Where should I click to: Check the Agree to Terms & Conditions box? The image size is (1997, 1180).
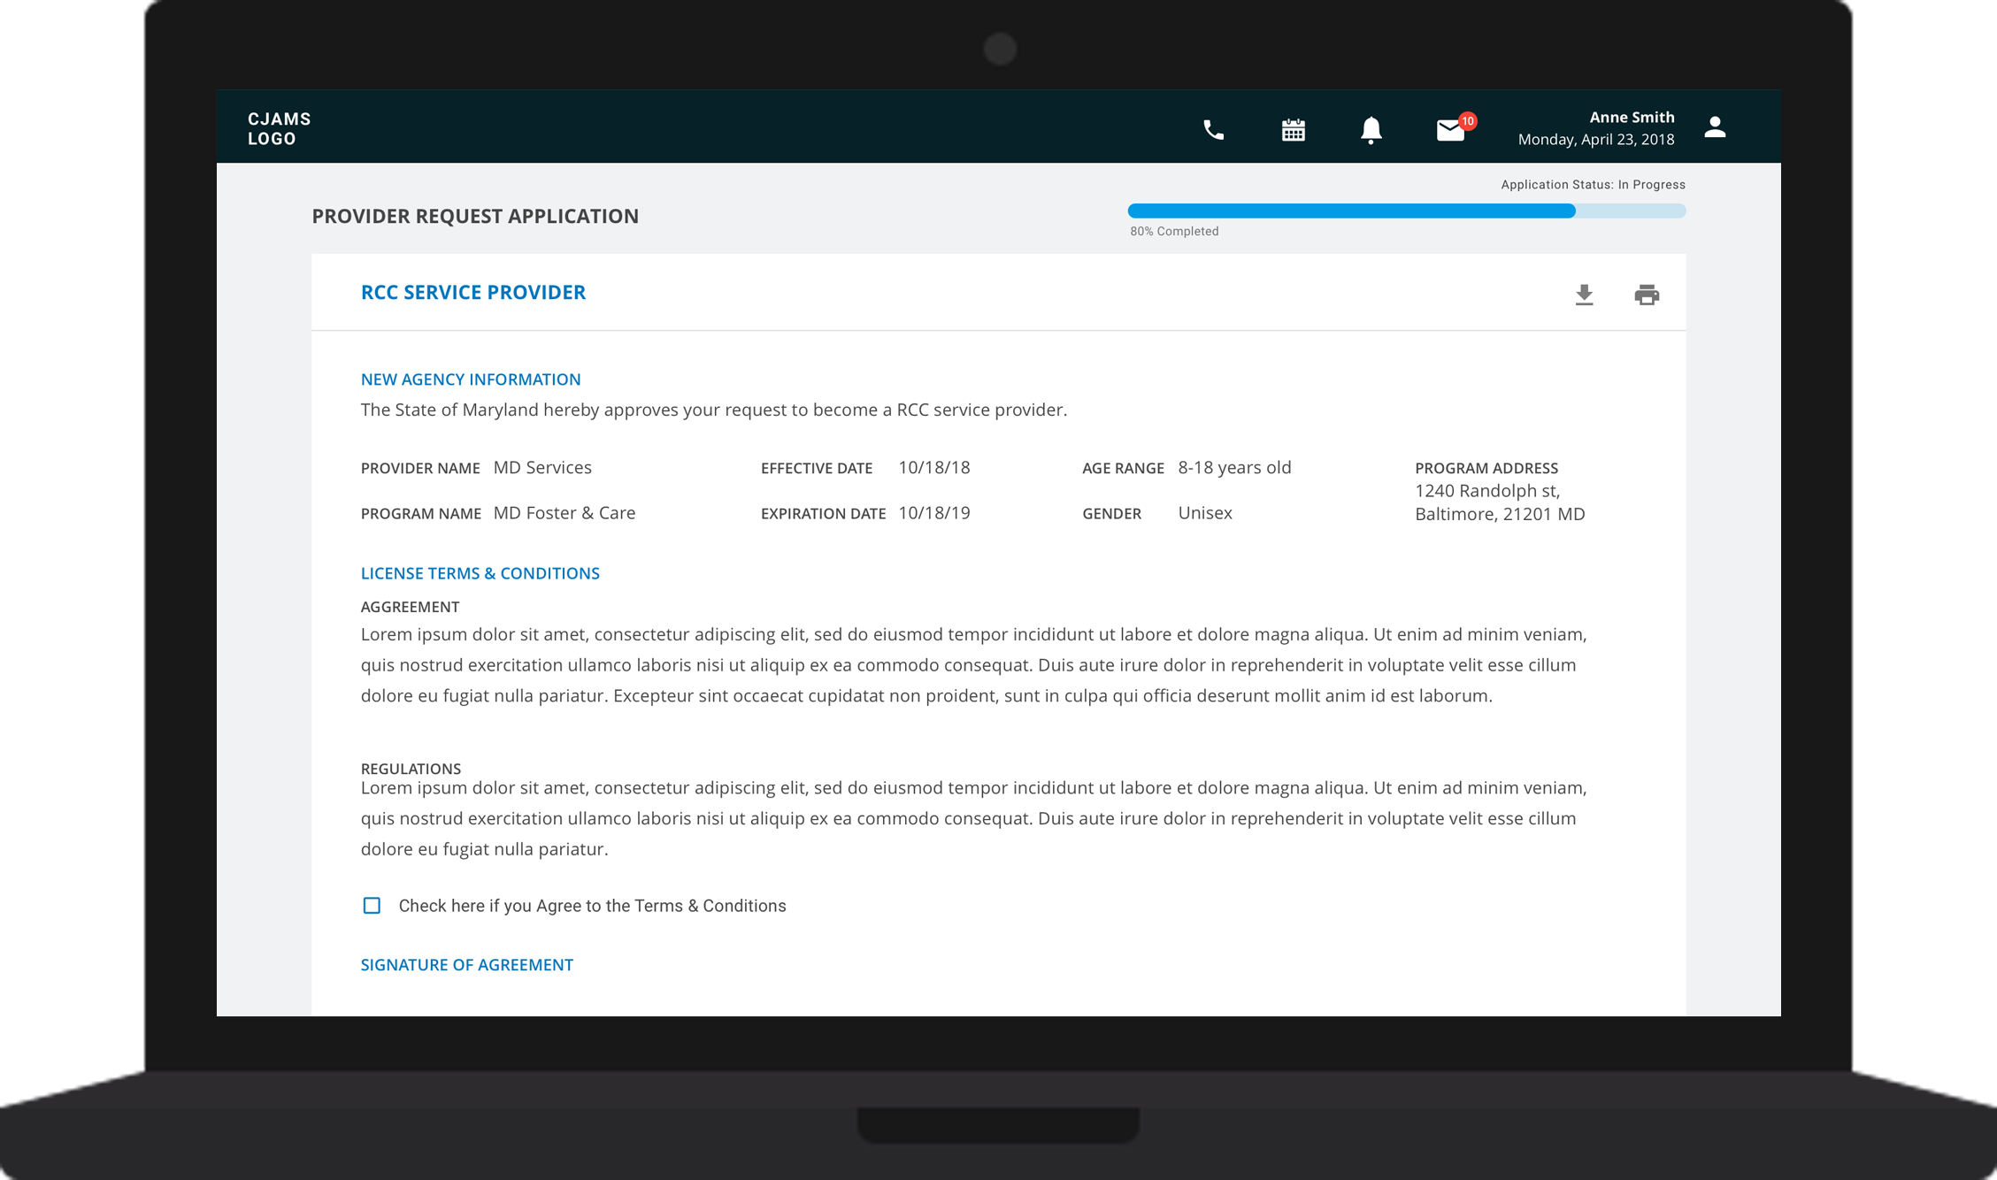[372, 905]
